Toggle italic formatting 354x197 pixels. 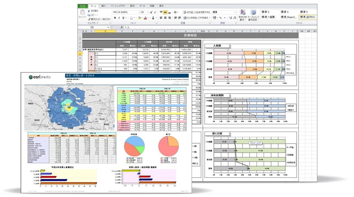point(119,18)
